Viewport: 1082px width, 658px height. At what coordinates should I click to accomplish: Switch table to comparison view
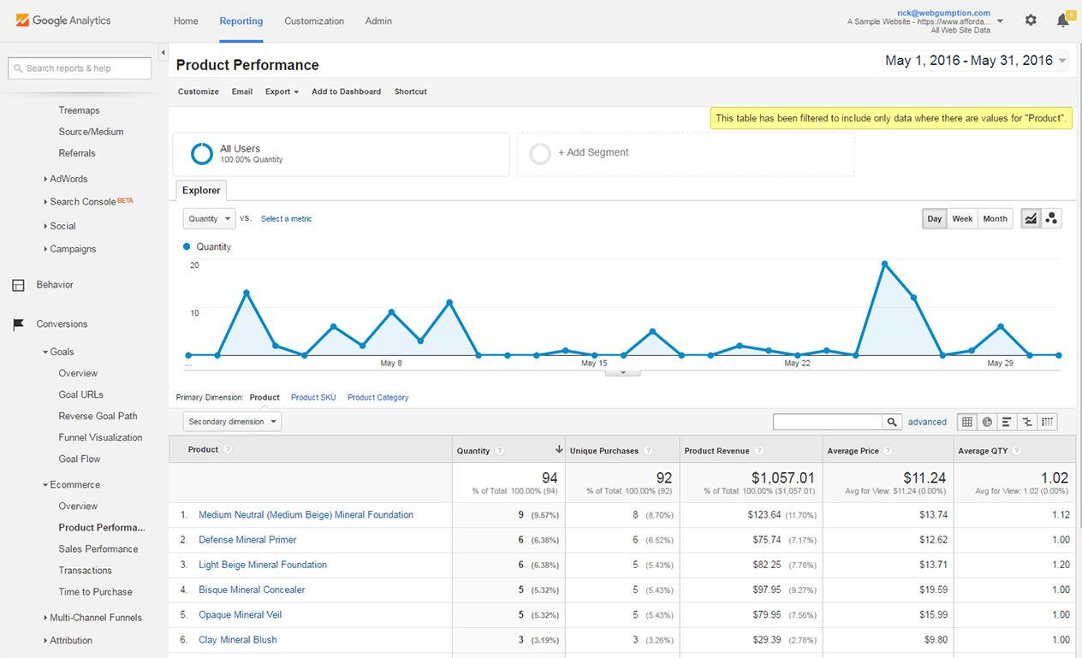[x=1027, y=422]
